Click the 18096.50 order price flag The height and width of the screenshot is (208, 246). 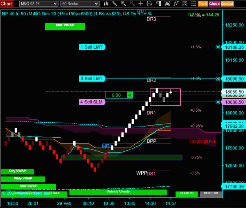click(234, 79)
